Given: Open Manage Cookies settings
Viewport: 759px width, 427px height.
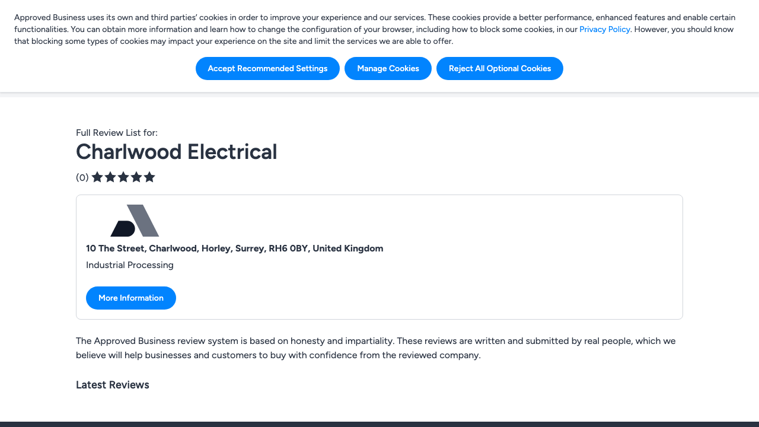Looking at the screenshot, I should tap(388, 68).
